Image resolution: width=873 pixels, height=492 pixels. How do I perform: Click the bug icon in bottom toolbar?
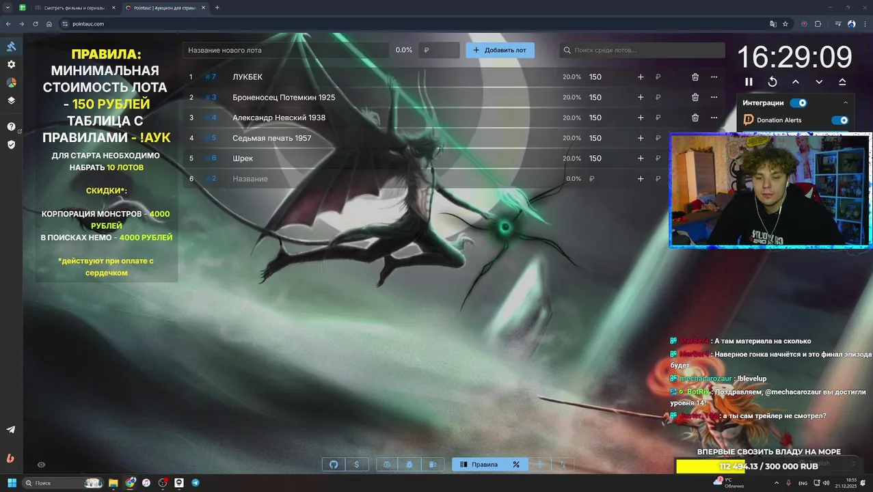point(409,465)
